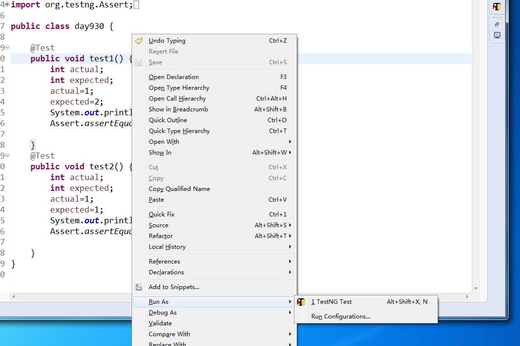Click the vertical scrollbar down arrow
This screenshot has height=346, width=520.
pyautogui.click(x=476, y=289)
